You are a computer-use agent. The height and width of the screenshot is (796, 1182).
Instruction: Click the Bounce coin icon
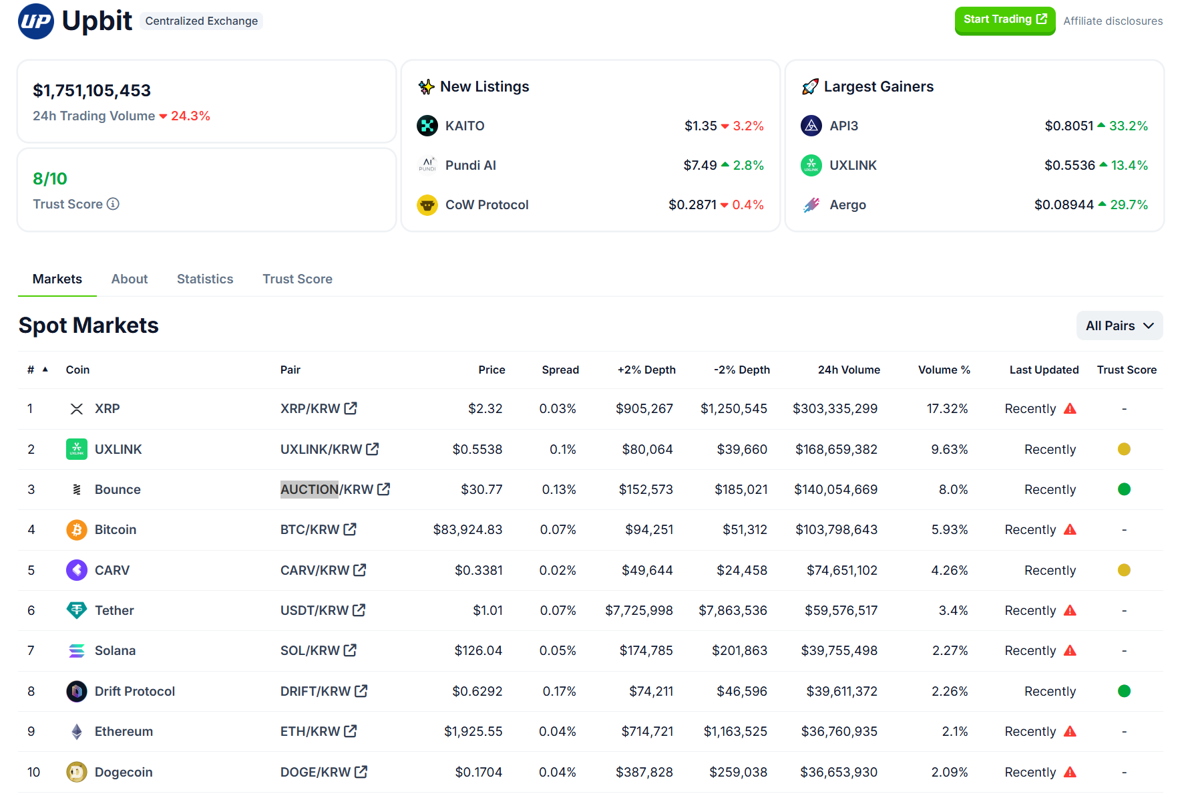[x=77, y=489]
